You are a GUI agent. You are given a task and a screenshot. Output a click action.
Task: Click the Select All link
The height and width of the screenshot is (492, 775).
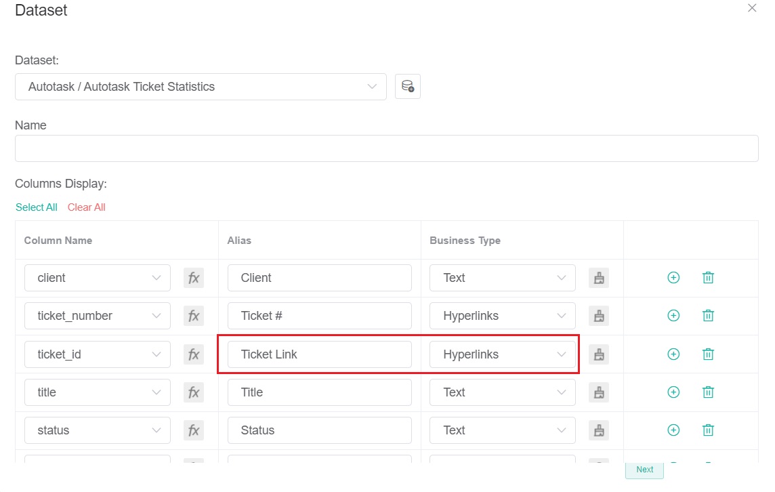(36, 207)
